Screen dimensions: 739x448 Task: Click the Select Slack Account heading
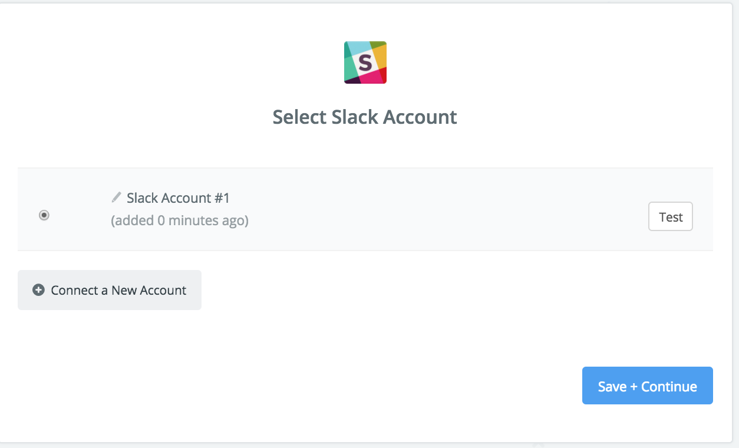[365, 117]
